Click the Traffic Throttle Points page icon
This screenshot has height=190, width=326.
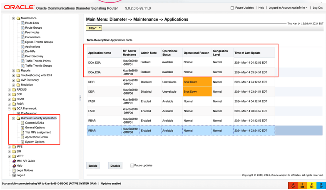tap(23, 61)
